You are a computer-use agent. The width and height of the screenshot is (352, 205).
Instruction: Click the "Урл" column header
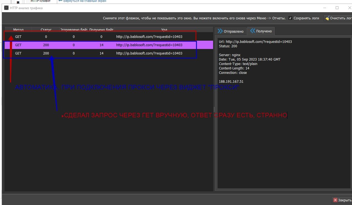(x=164, y=30)
